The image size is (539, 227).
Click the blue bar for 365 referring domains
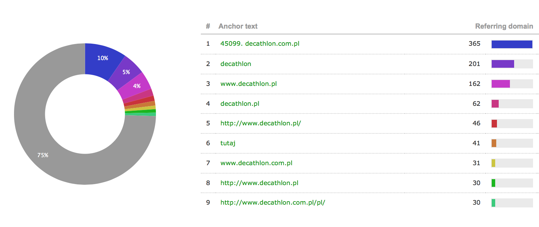point(512,44)
